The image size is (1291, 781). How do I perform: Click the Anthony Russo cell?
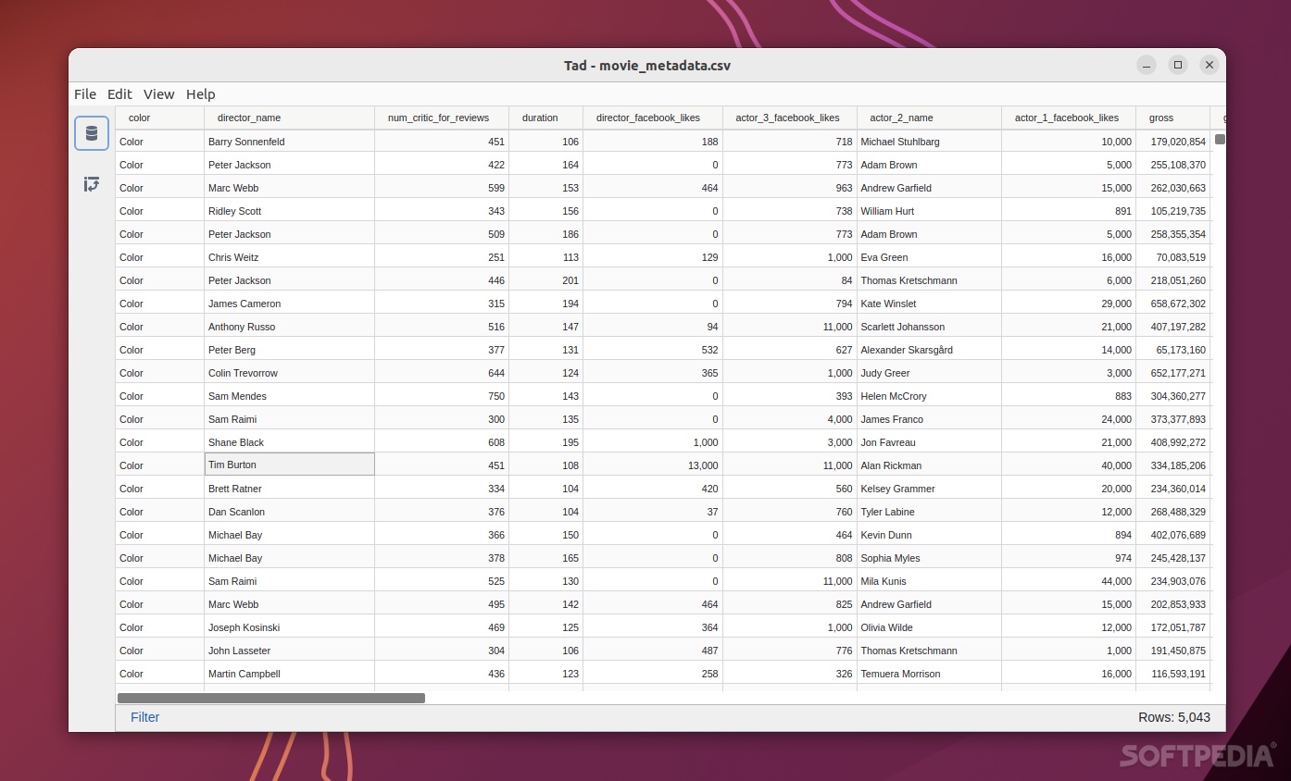[x=289, y=327]
